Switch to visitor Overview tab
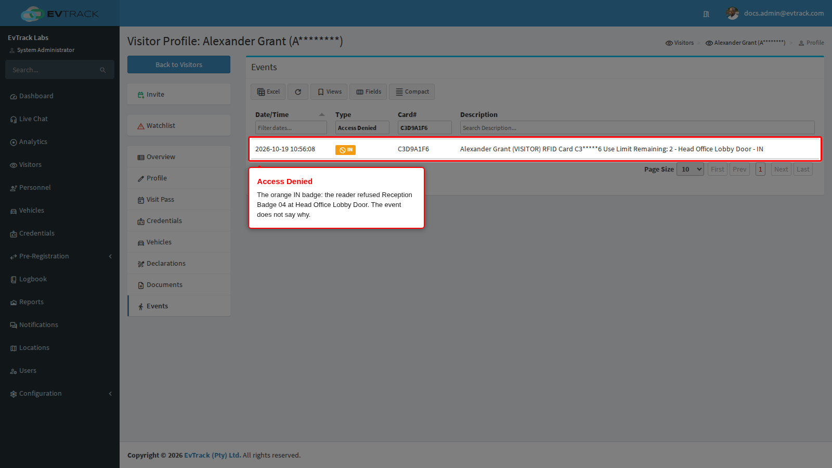Viewport: 832px width, 468px height. 179,157
